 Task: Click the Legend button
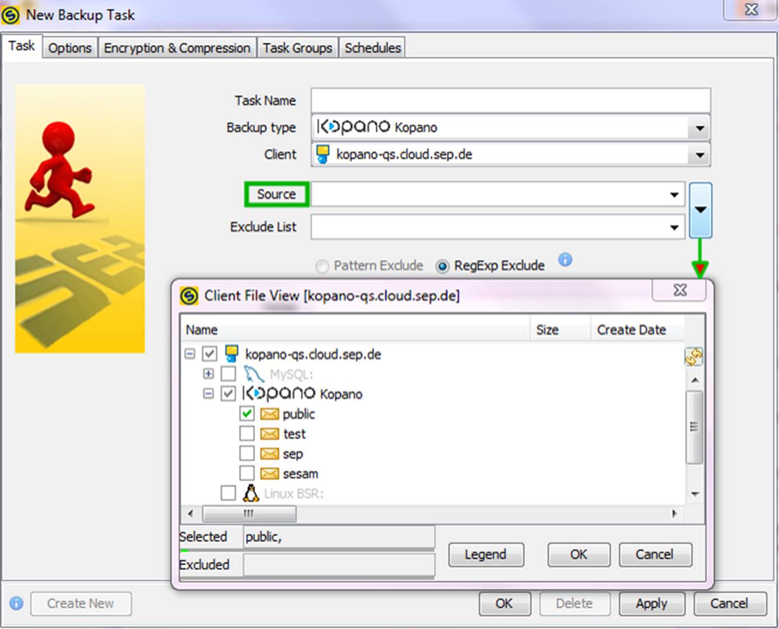pyautogui.click(x=486, y=554)
